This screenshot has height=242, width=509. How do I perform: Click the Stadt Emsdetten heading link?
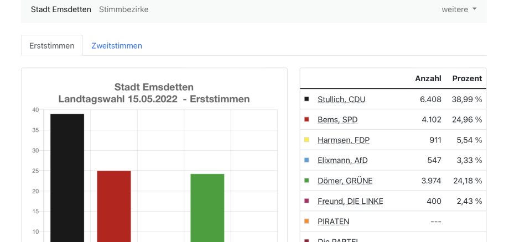click(61, 9)
